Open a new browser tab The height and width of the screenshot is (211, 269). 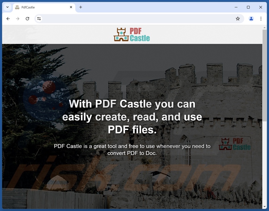click(x=81, y=7)
